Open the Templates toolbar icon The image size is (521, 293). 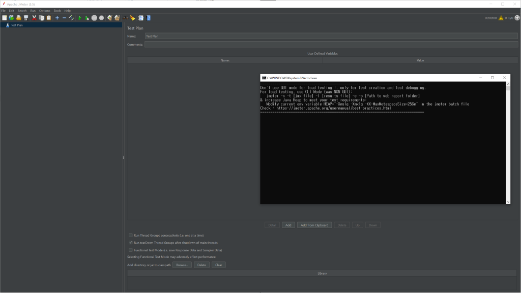pos(12,18)
